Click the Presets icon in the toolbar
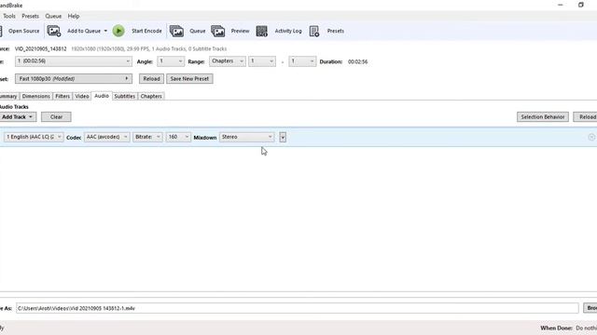Screen dimensions: 597x335 click(314, 31)
